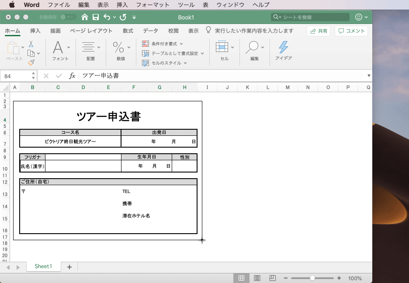Open the Format as Table dropdown
Screen dimensions: 409x283
tap(174, 53)
